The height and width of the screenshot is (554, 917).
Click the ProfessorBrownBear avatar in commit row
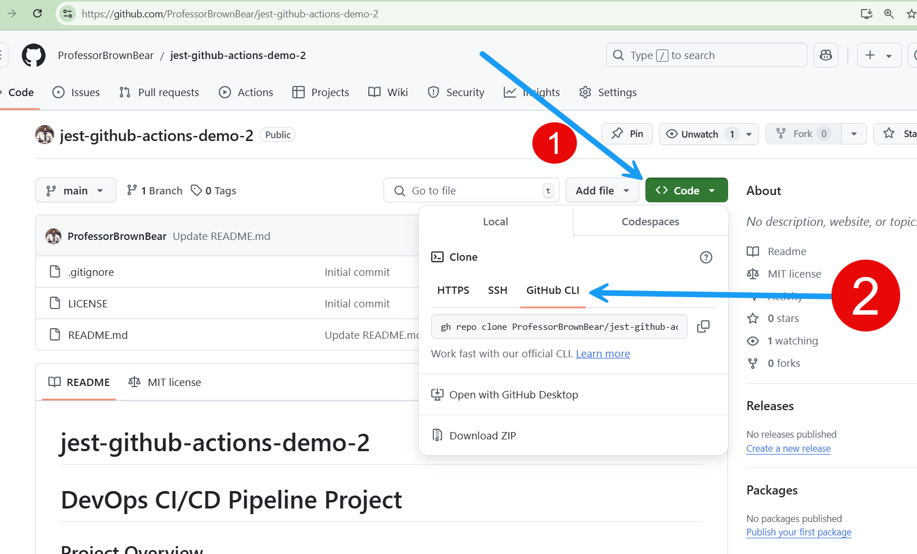point(53,237)
